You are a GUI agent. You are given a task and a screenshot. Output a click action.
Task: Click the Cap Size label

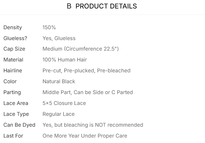[x=14, y=49]
